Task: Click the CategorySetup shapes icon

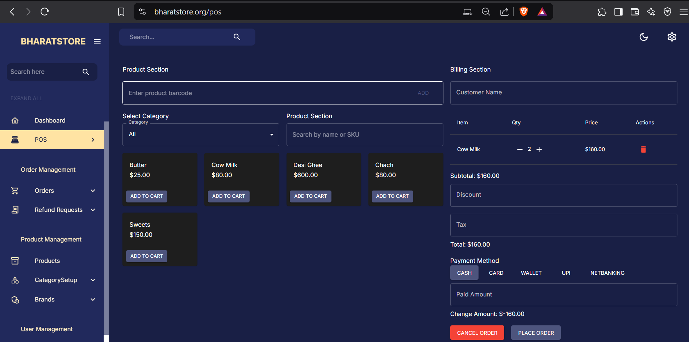Action: coord(15,280)
